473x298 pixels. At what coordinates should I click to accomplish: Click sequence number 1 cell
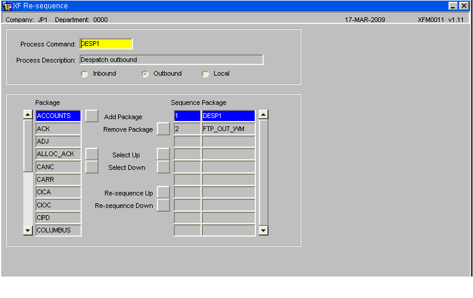pyautogui.click(x=187, y=116)
